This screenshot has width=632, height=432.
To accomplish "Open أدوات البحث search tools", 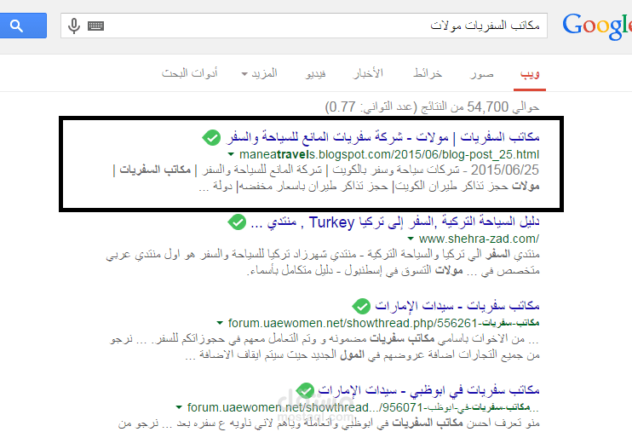I will 190,73.
